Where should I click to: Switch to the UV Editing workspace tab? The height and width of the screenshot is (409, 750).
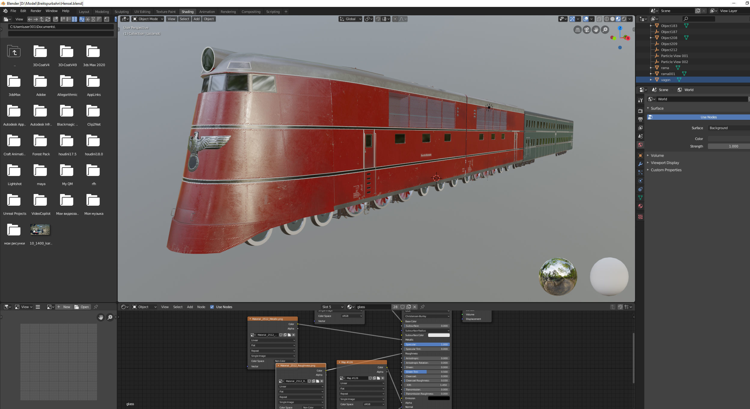(142, 12)
